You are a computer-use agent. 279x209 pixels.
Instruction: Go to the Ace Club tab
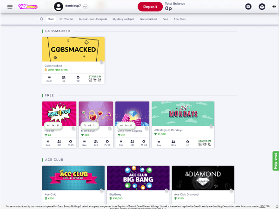pyautogui.click(x=179, y=19)
